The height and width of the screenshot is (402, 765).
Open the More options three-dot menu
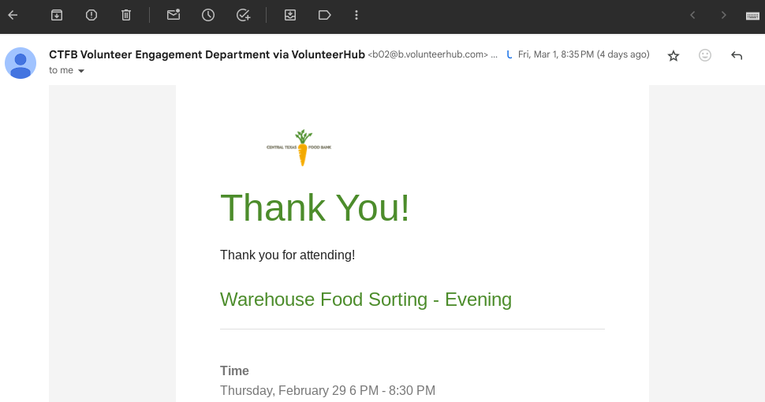click(356, 15)
